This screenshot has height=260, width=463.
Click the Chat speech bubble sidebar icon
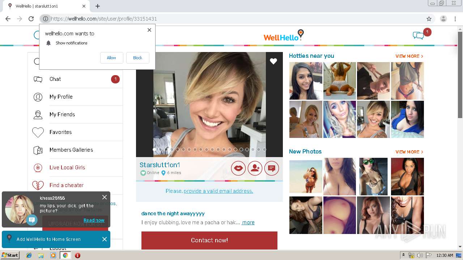38,79
